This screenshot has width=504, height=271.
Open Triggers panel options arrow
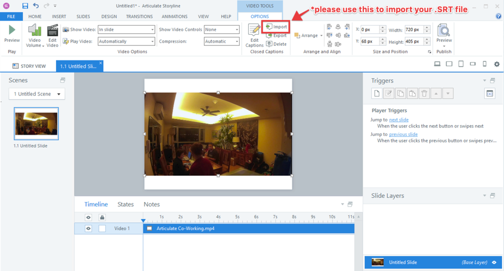pyautogui.click(x=484, y=81)
